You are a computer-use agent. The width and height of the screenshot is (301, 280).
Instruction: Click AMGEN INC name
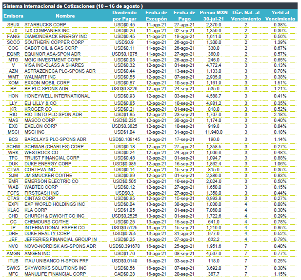pyautogui.click(x=37, y=254)
